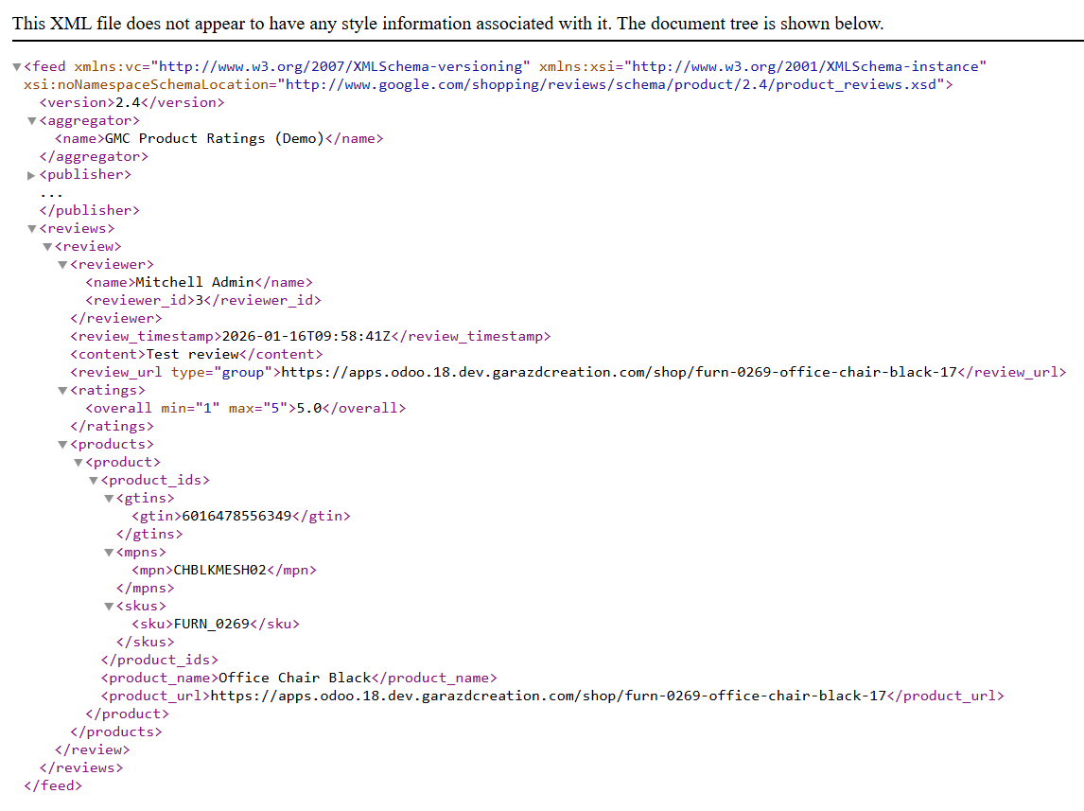This screenshot has width=1084, height=811.
Task: Click the closing gtins tag
Action: tap(149, 534)
